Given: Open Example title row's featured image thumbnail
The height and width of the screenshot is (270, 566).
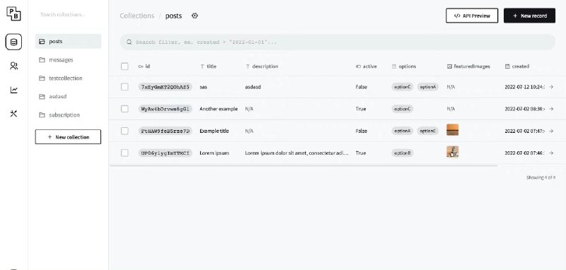Looking at the screenshot, I should pos(452,130).
